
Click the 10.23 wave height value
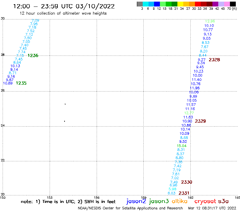[198, 71]
